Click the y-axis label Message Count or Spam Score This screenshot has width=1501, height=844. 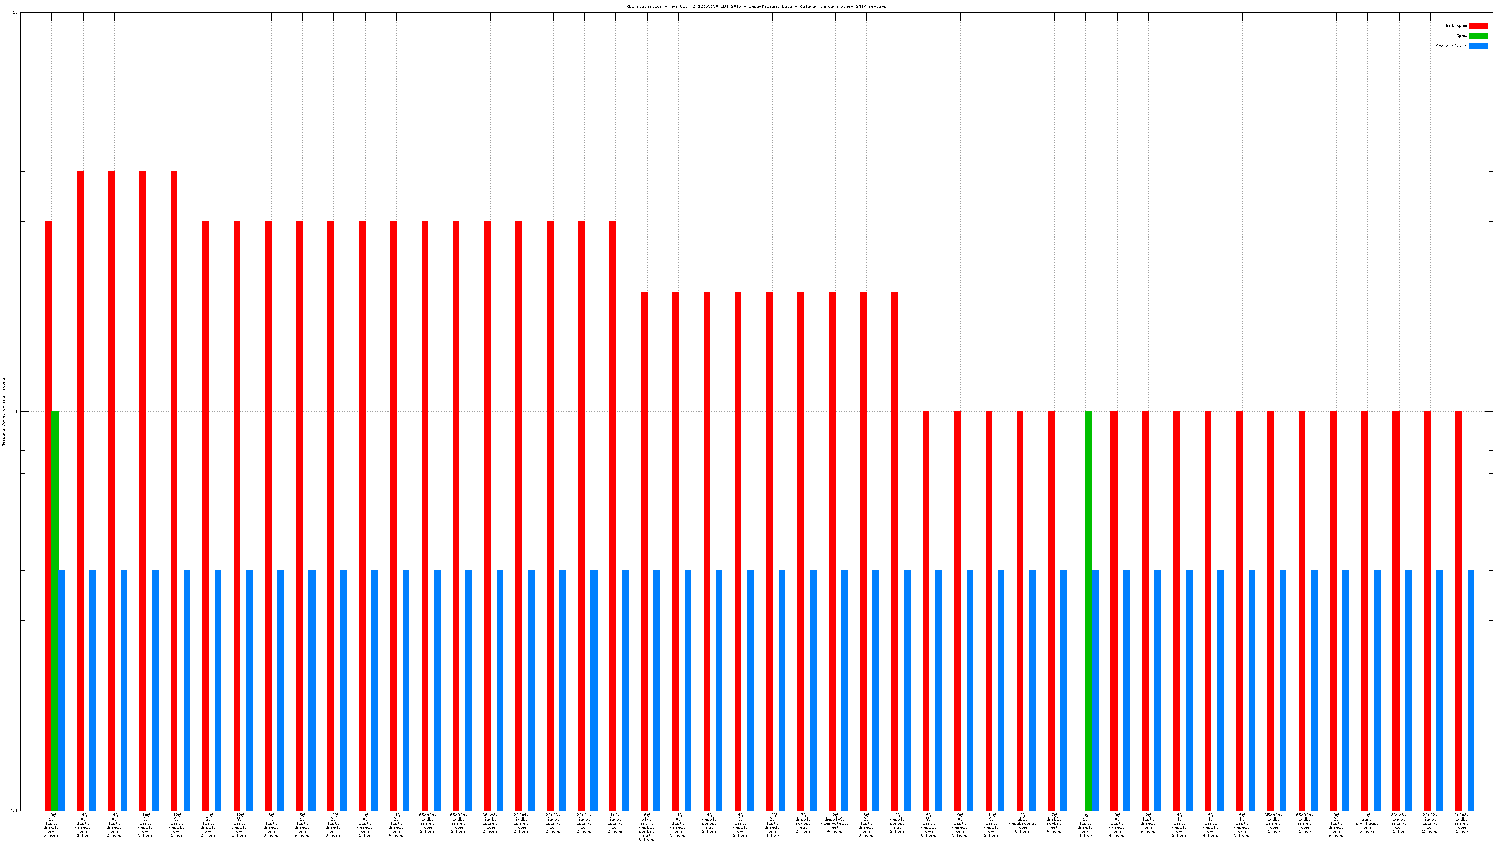point(4,412)
